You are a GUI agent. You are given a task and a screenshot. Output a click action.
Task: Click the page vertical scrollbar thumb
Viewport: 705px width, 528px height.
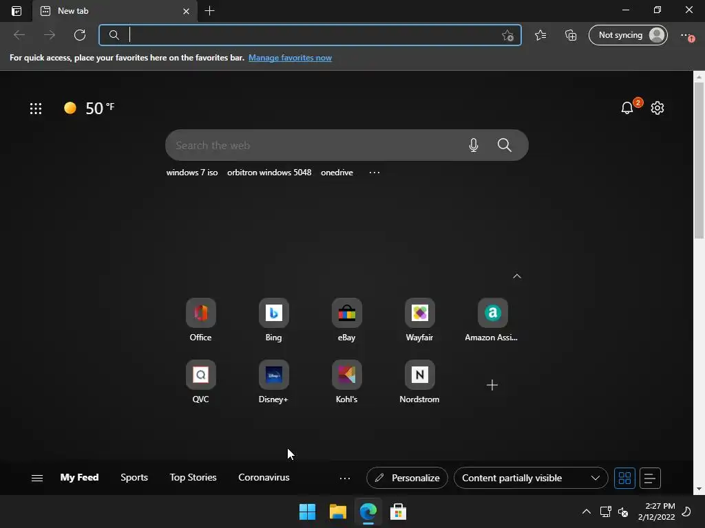pos(699,159)
